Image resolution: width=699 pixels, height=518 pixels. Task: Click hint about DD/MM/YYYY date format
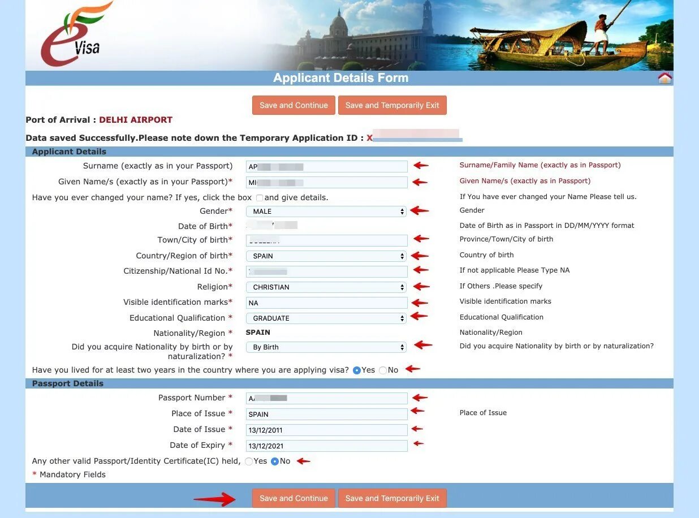click(547, 226)
